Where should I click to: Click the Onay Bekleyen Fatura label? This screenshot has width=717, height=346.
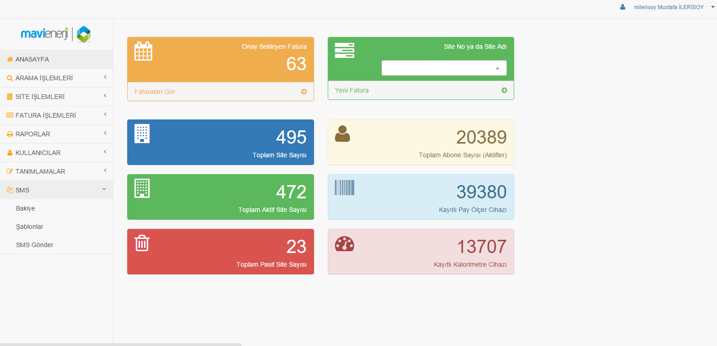click(274, 46)
